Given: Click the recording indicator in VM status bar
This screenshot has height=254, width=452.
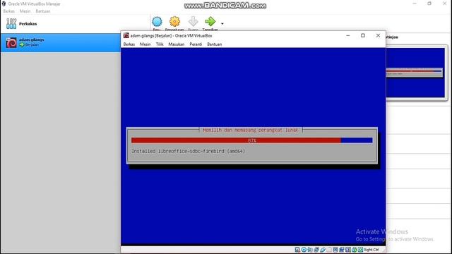Looking at the screenshot, I should point(341,250).
